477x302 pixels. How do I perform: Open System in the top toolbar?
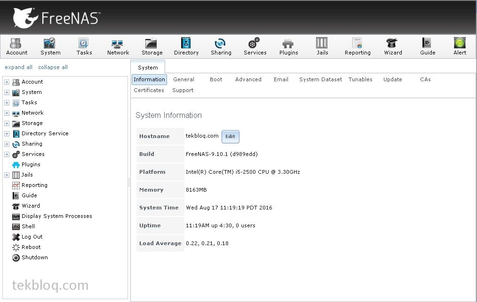point(50,46)
